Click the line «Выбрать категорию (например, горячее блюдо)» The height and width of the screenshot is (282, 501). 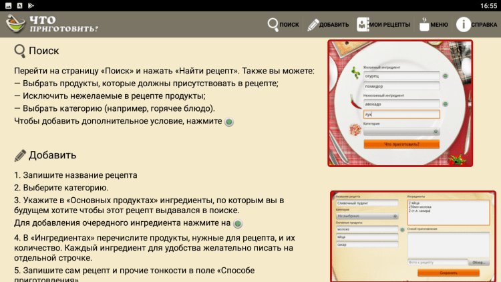point(114,108)
